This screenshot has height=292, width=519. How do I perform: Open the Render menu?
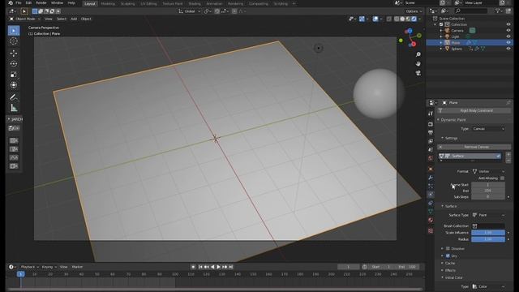pyautogui.click(x=41, y=3)
